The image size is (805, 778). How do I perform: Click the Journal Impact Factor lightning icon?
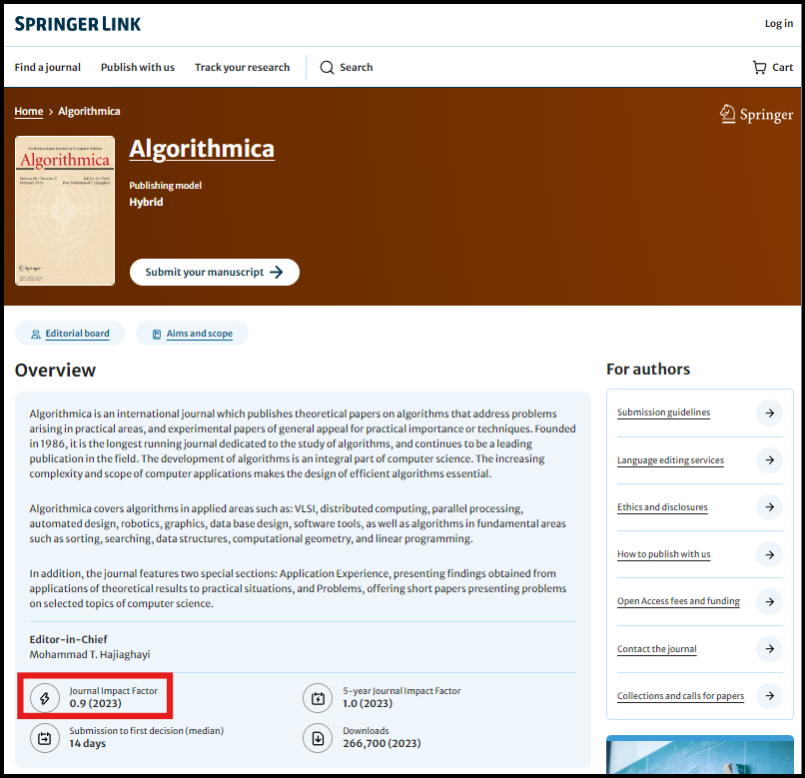(x=45, y=698)
